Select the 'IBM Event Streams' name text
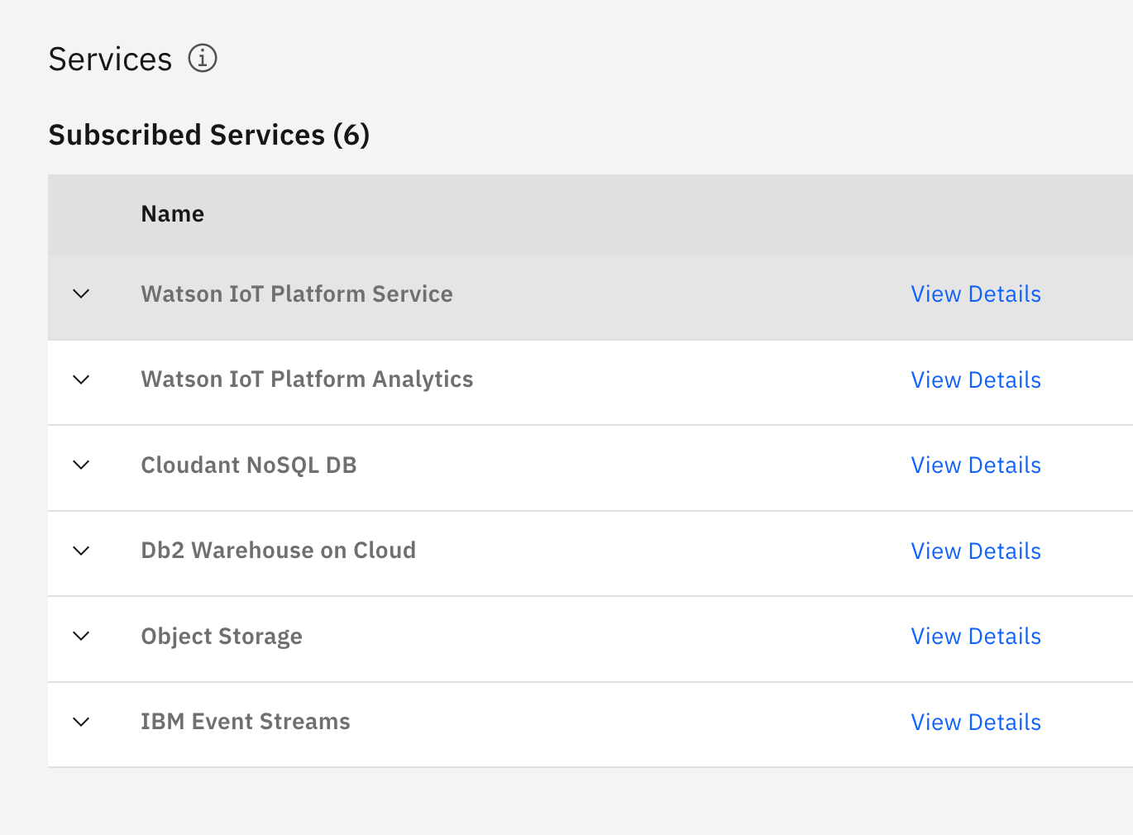1133x835 pixels. 246,722
